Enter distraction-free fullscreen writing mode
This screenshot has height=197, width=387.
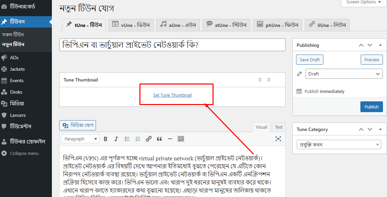[x=278, y=138]
